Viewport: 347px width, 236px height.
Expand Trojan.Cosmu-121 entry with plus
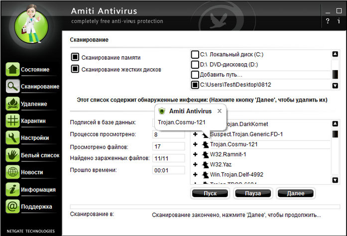195,144
